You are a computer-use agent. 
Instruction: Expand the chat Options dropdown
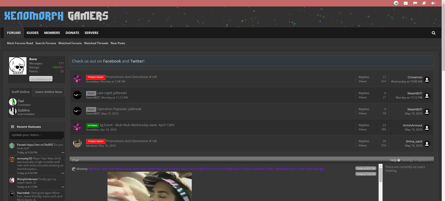[424, 160]
